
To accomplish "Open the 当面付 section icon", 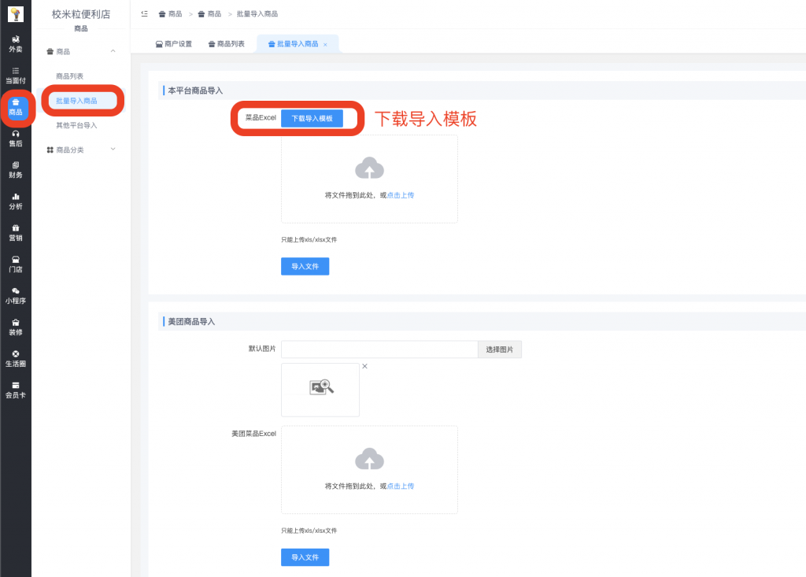I will 16,75.
